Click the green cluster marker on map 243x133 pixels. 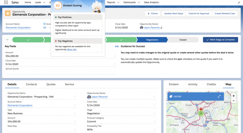pos(201,113)
